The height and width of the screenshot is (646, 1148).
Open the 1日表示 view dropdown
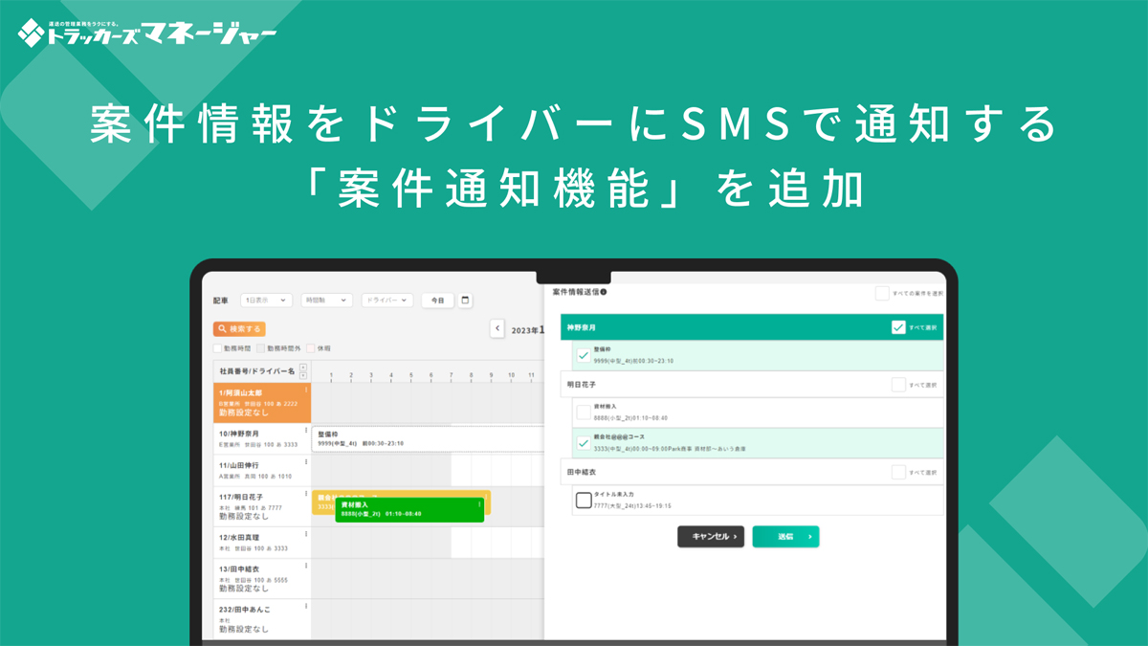pos(266,301)
